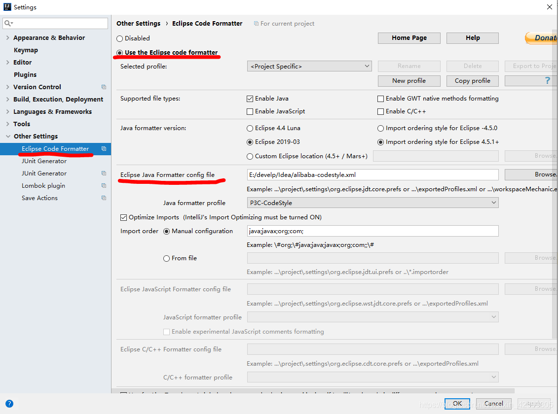The height and width of the screenshot is (414, 558).
Task: Click the search magnifier icon in settings
Action: pos(8,24)
